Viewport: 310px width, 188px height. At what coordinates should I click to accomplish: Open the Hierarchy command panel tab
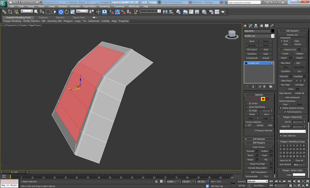click(x=256, y=26)
